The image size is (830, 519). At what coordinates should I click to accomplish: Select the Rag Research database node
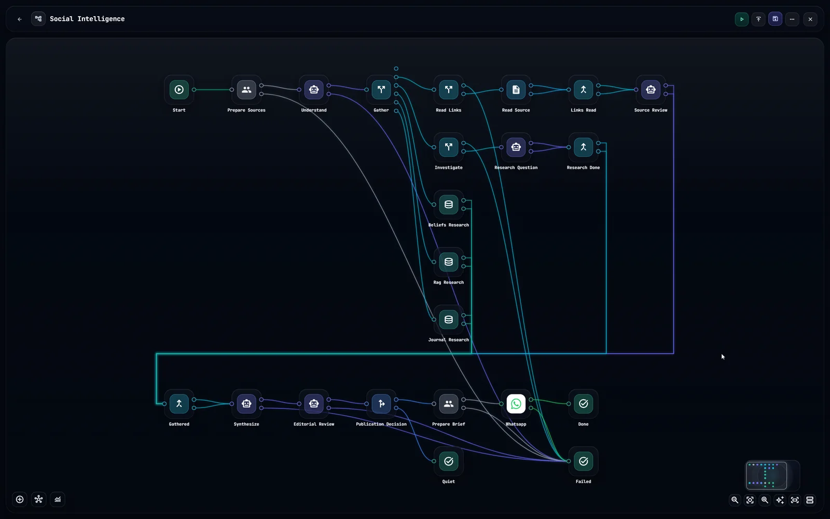pyautogui.click(x=449, y=262)
